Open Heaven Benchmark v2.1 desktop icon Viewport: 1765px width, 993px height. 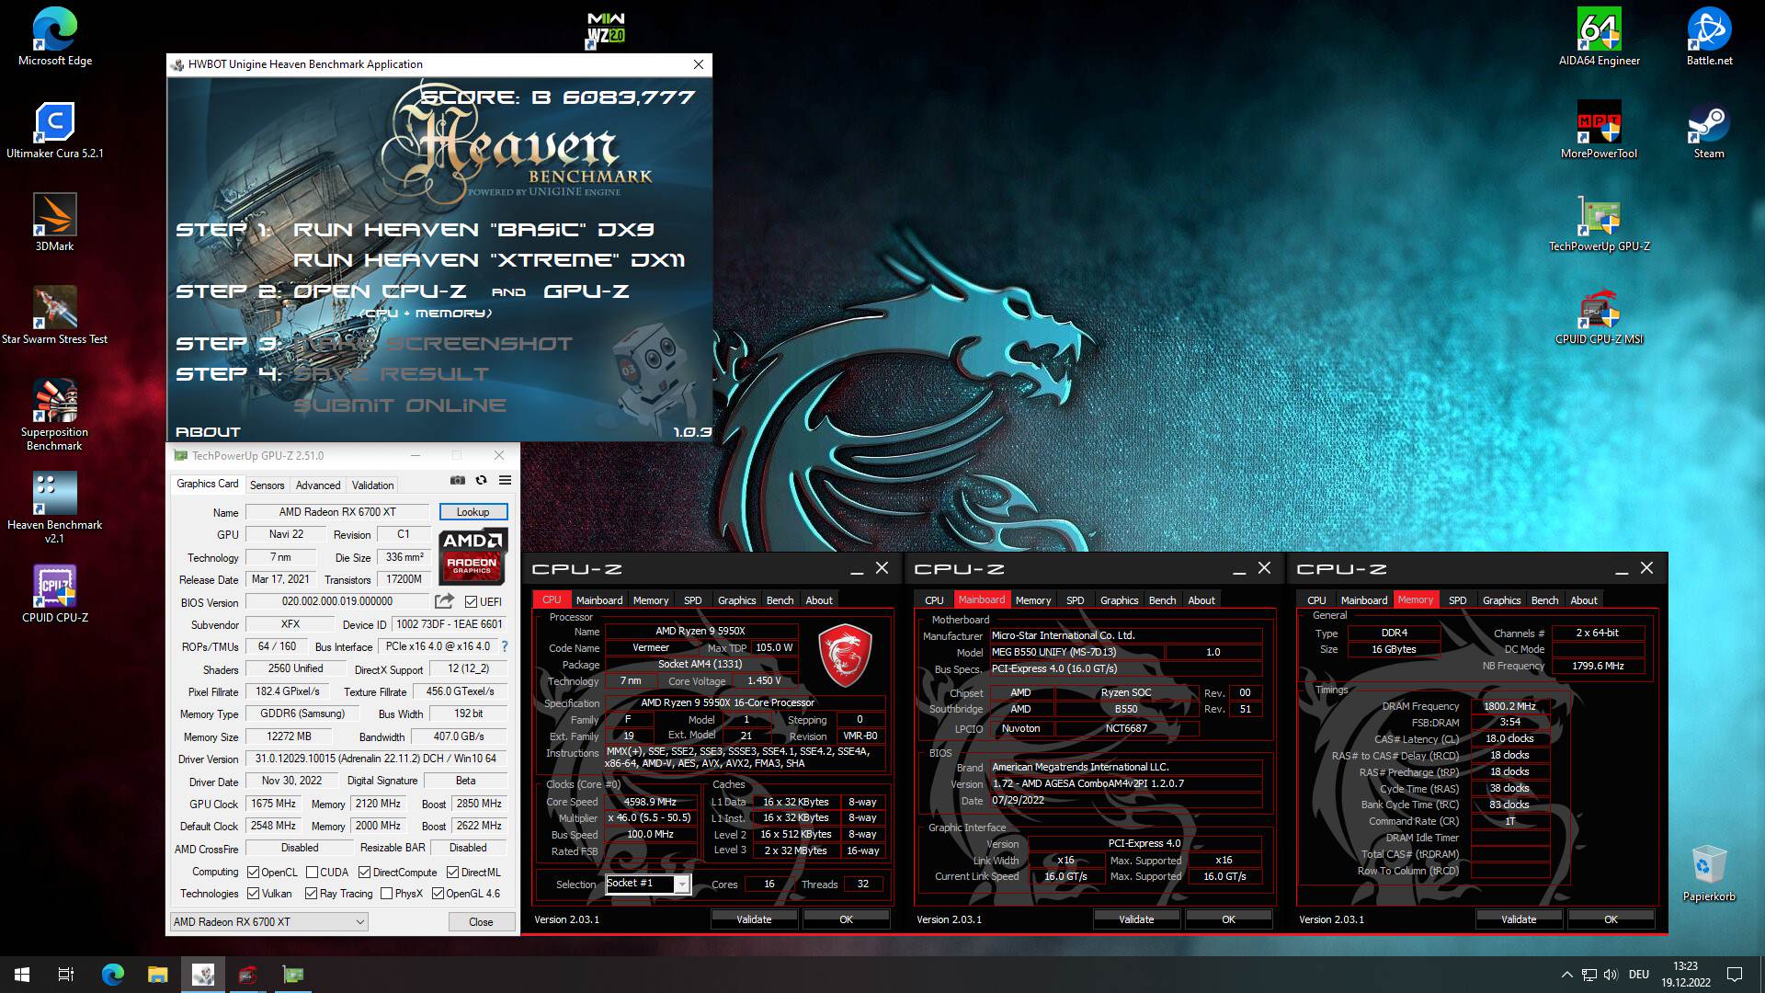pos(54,508)
